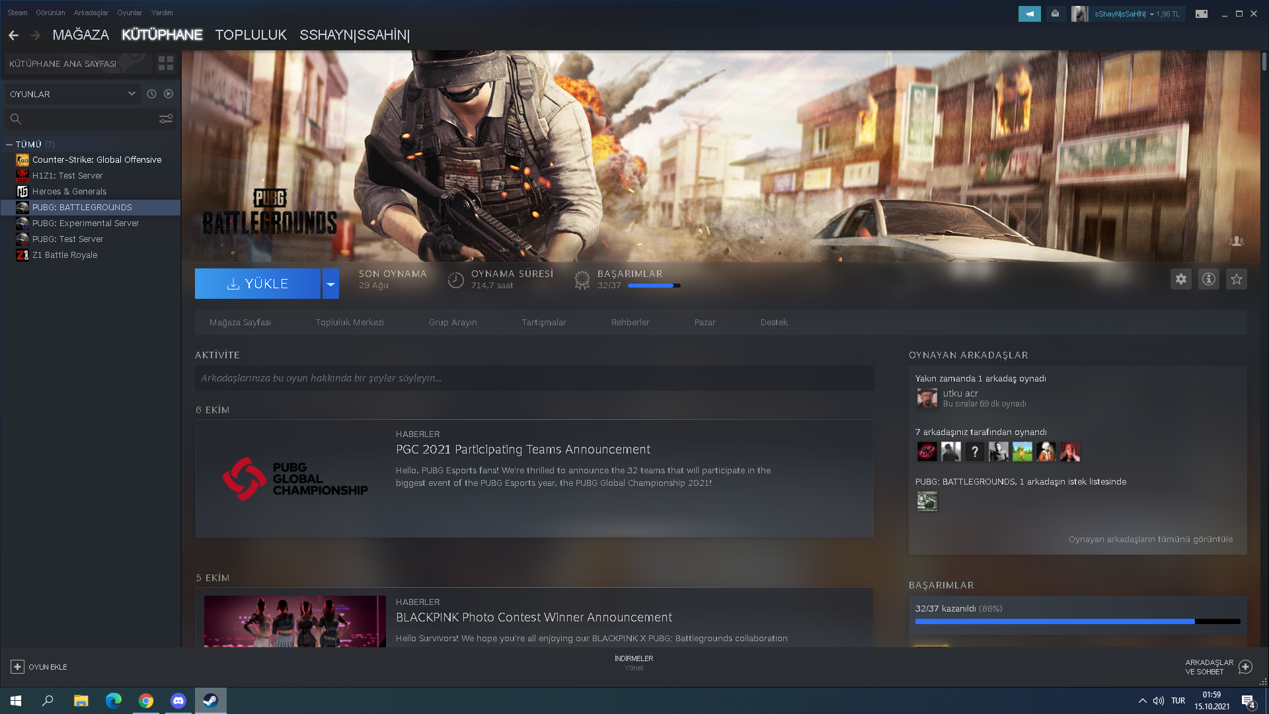1269x714 pixels.
Task: Go forward with the right arrow
Action: 36,35
